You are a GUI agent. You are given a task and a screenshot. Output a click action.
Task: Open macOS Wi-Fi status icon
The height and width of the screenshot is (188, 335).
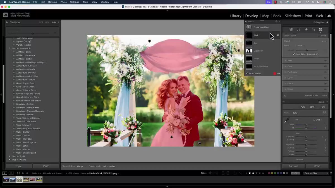[x=307, y=2]
